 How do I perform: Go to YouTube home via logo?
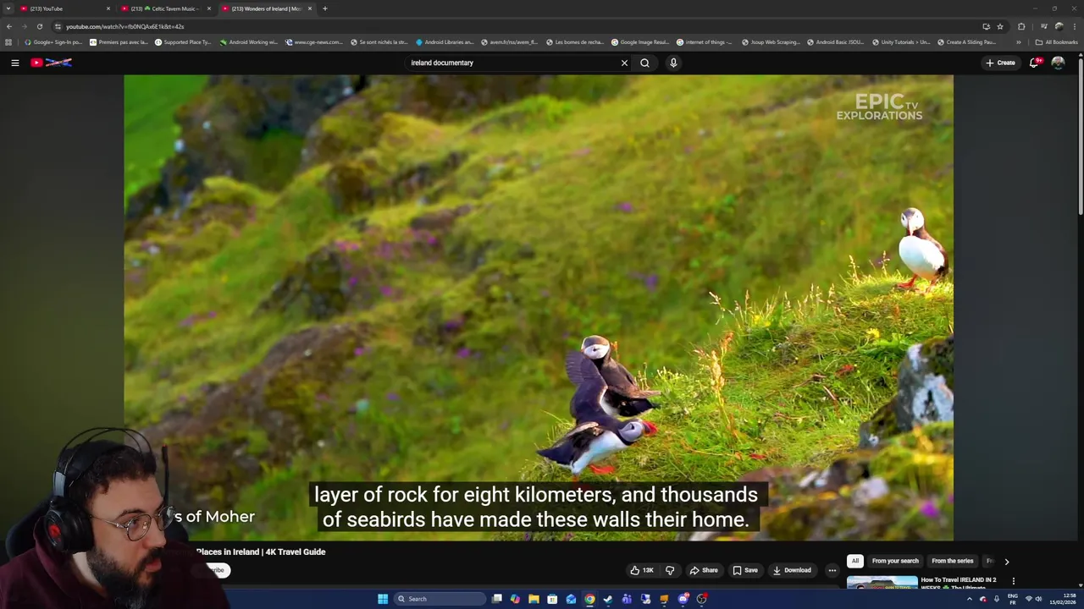(51, 63)
